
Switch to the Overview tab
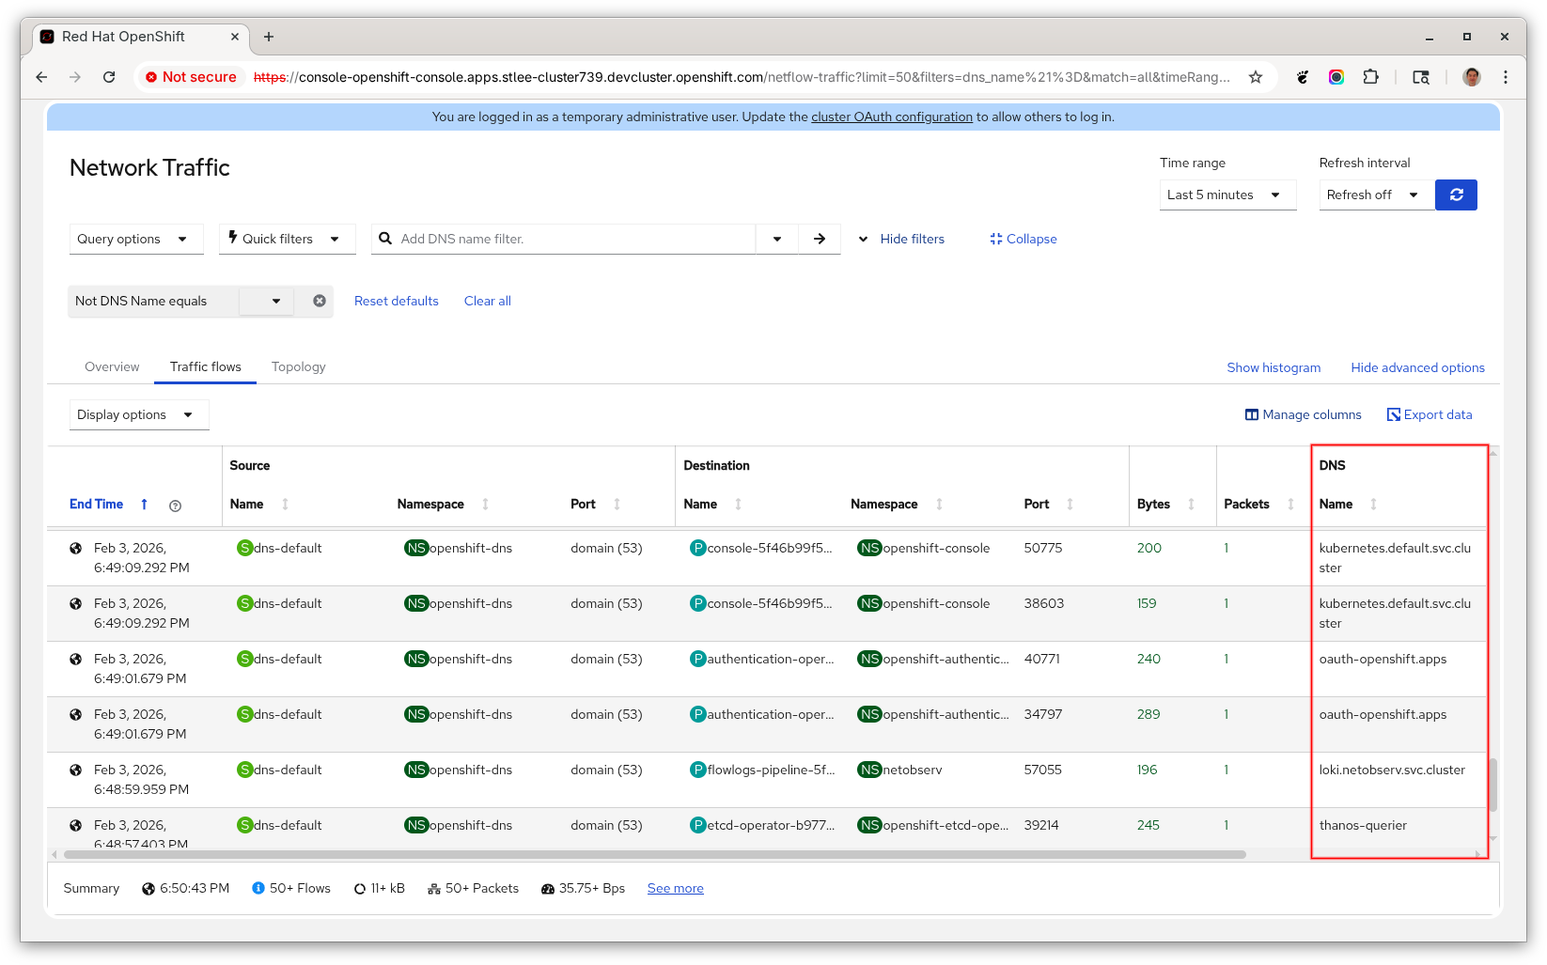pos(112,366)
